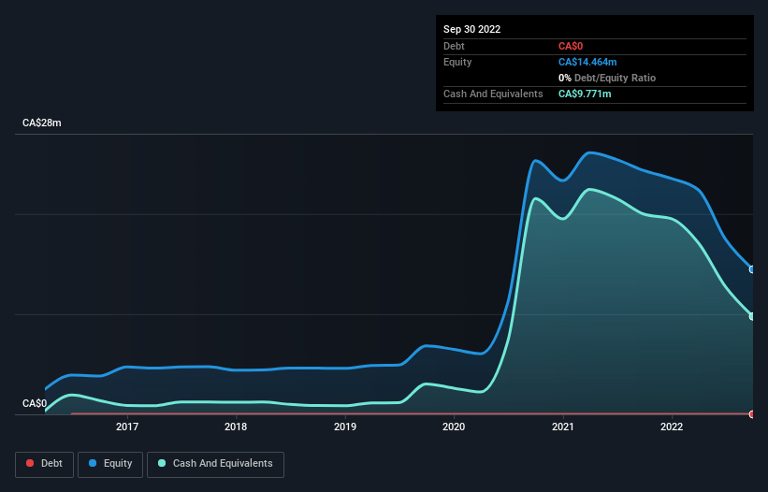The height and width of the screenshot is (492, 768).
Task: Click the red Debt endpoint marker
Action: click(752, 414)
